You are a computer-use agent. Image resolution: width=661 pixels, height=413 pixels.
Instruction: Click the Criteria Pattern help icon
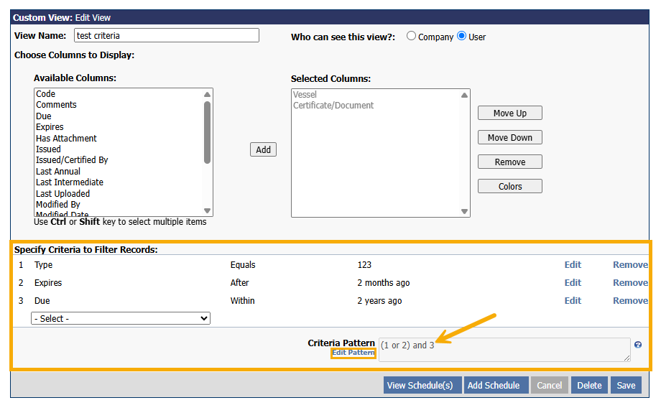point(638,345)
